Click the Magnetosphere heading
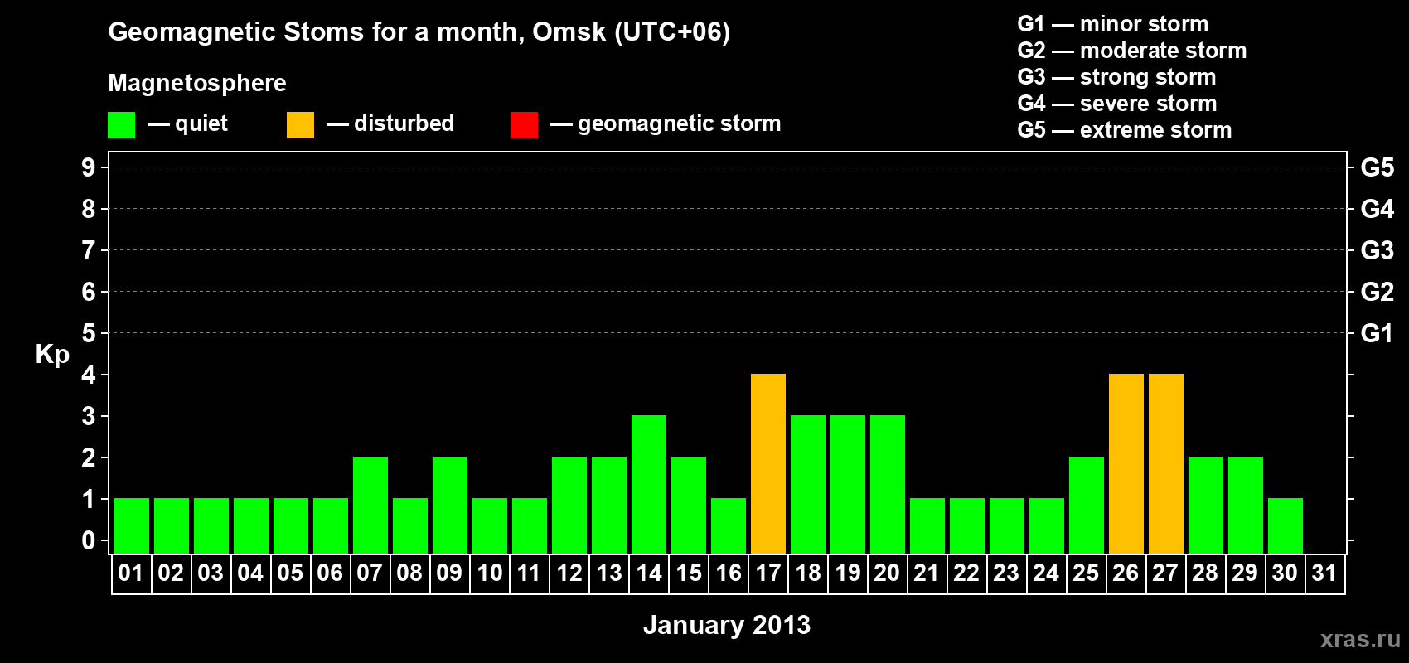Screen dimensions: 1409x663 [197, 83]
